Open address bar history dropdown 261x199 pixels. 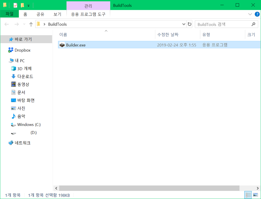point(184,24)
